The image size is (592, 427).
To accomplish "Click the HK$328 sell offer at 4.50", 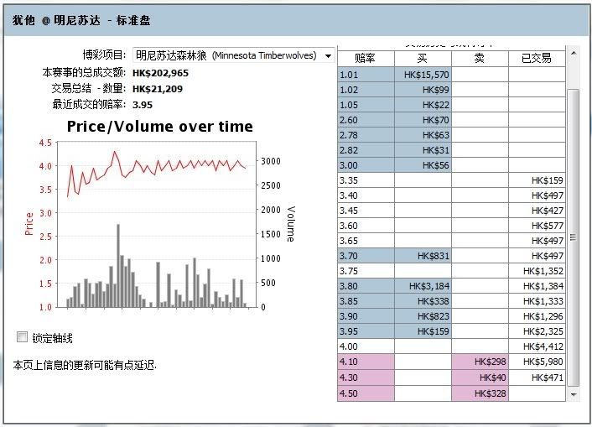I will pos(480,393).
